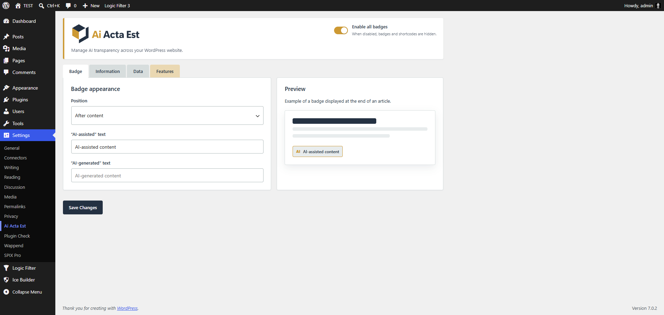The image size is (664, 315).
Task: Click the Ice Builder shield icon
Action: click(6, 280)
